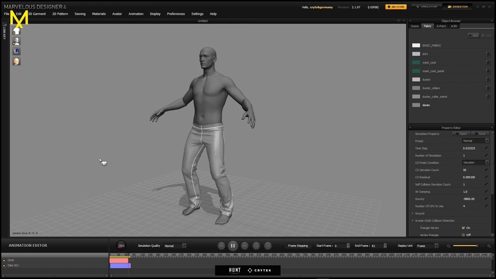Open the Animation menu
Screen dimensions: 496x279
(136, 14)
